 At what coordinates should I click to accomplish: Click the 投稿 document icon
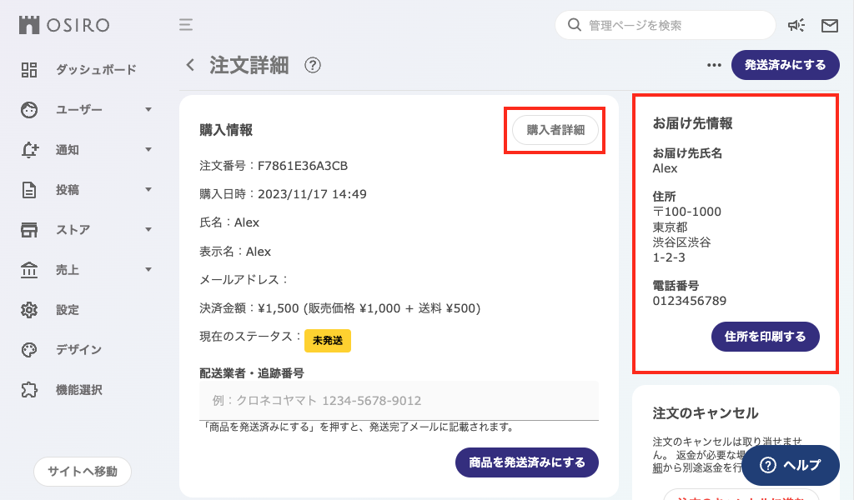(x=29, y=190)
